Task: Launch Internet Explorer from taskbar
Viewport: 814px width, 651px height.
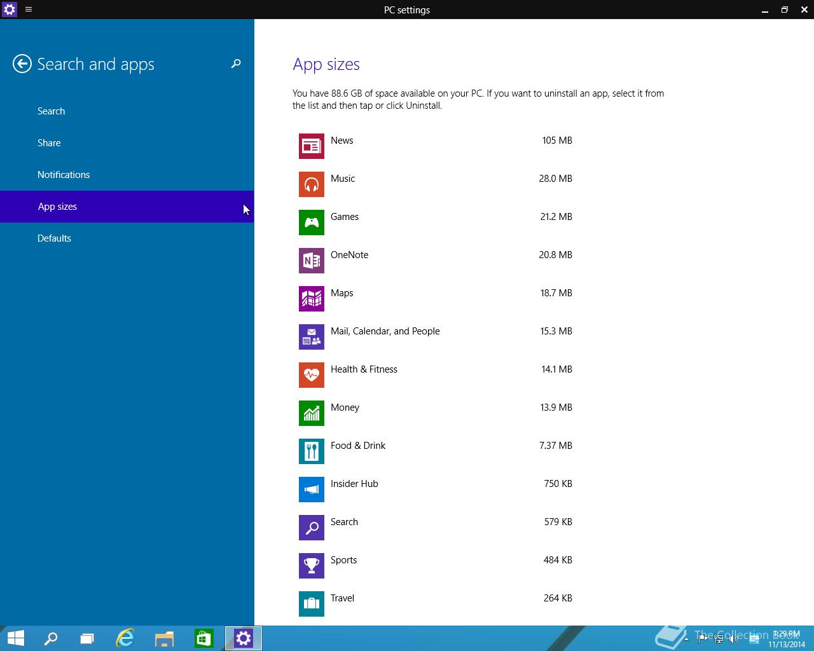Action: pos(125,638)
